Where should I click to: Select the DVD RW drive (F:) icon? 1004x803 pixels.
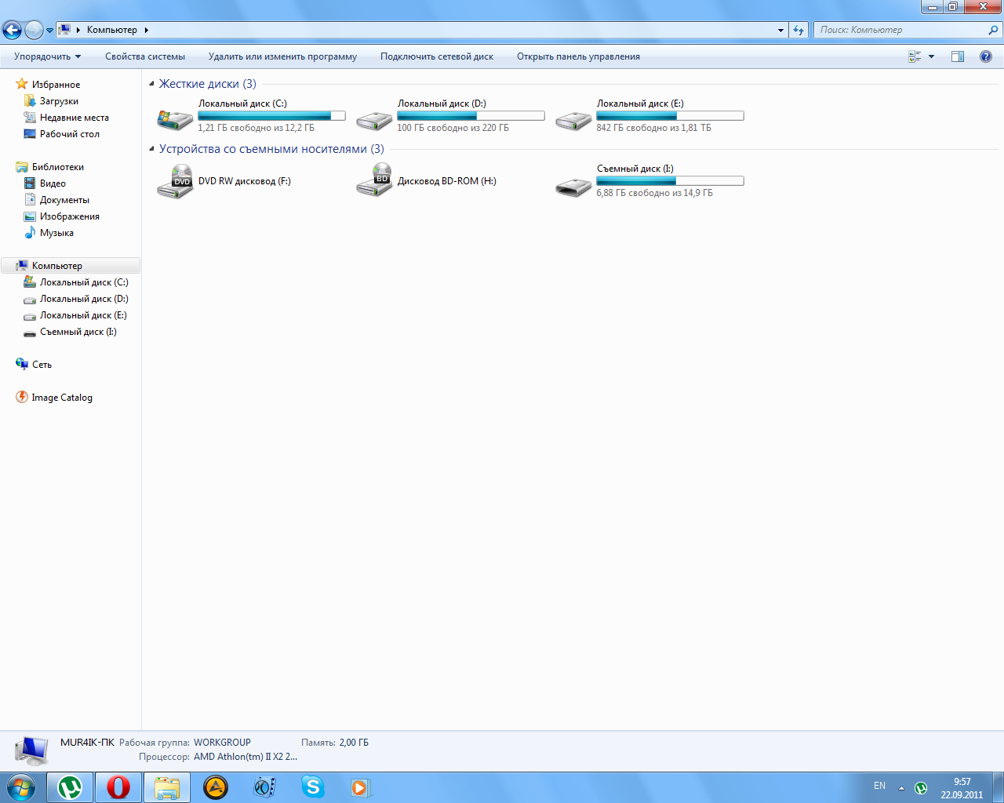[175, 182]
